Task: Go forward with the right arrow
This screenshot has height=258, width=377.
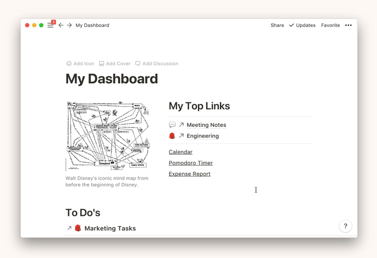Action: click(69, 25)
